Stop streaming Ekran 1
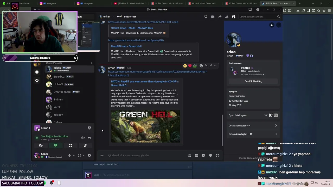333x187 pixels. click(89, 128)
